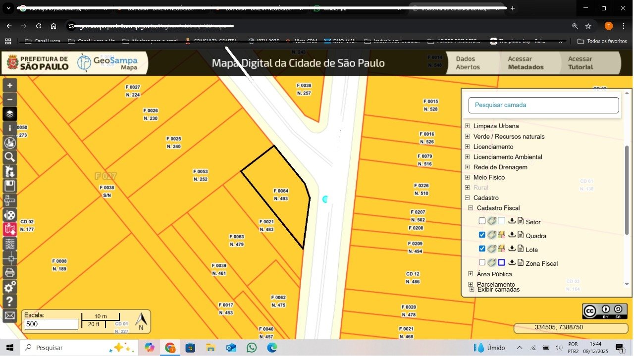Click the floppy disk save map icon
634x356 pixels.
point(10,186)
